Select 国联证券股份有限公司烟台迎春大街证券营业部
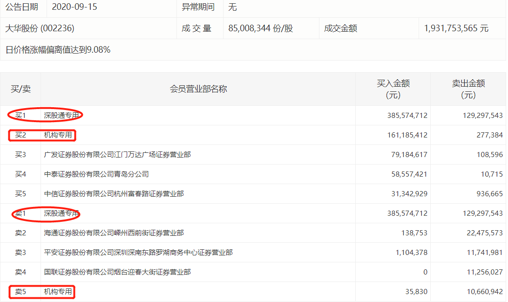This screenshot has height=302, width=508. [117, 272]
